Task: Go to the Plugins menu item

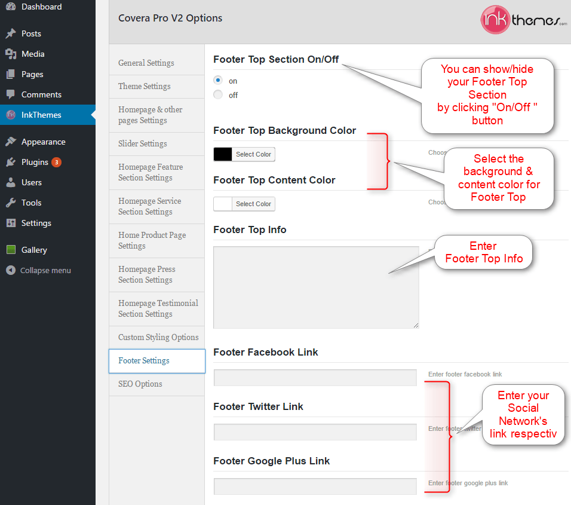Action: [48, 162]
